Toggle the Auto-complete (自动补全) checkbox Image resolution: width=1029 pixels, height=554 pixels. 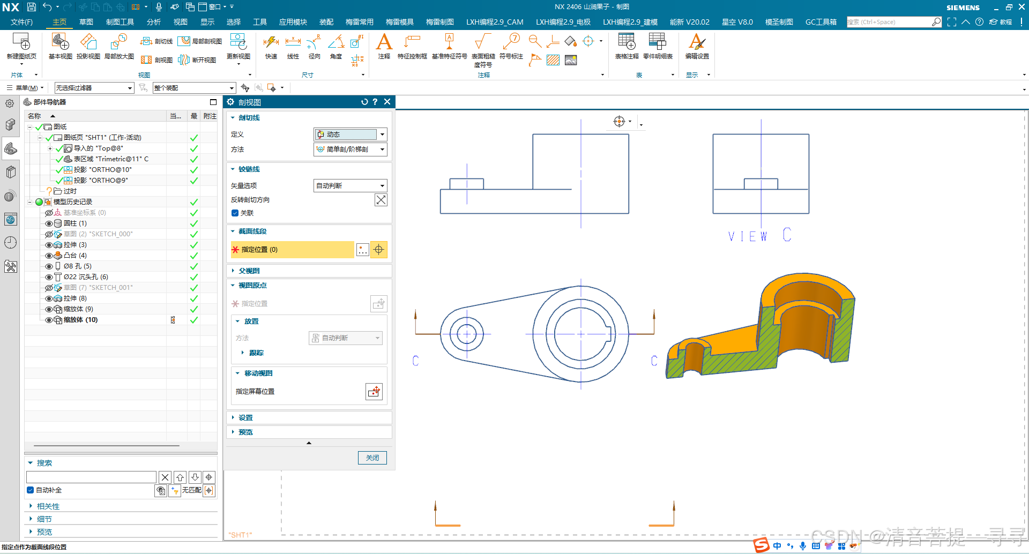[31, 490]
